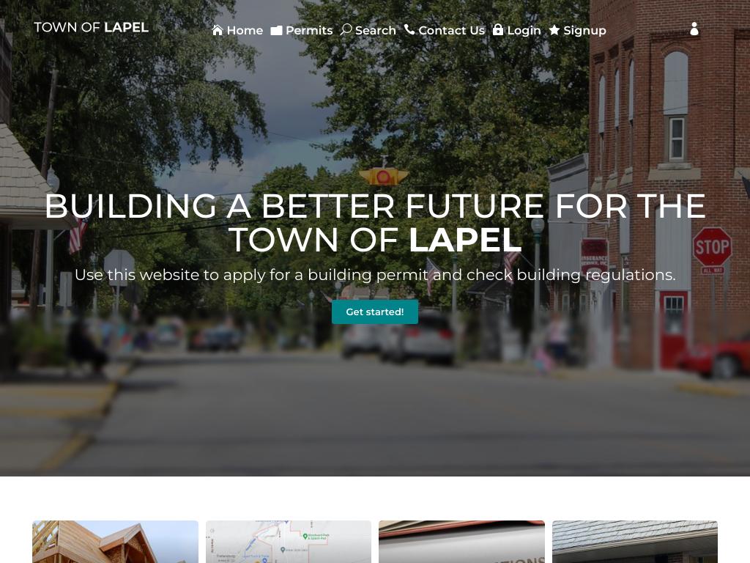750x563 pixels.
Task: Click the star icon beside Signup
Action: (554, 30)
